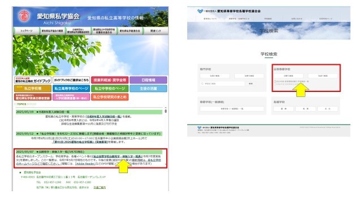Click the TOPICS list scrollbar thumb
Screen dimensions: 362x203
pyautogui.click(x=166, y=111)
